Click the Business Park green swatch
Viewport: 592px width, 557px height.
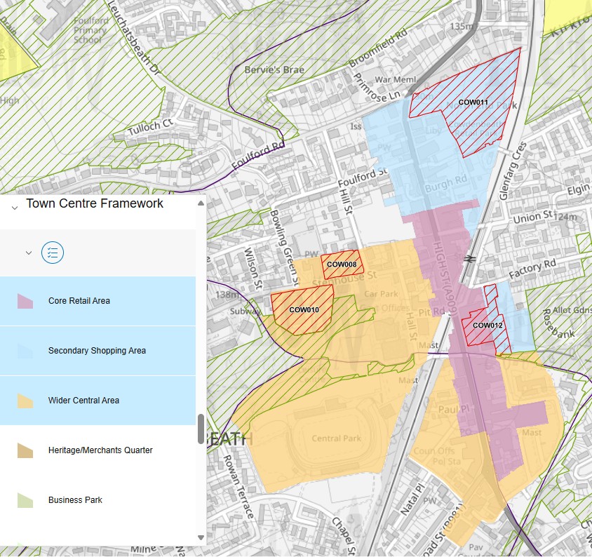(x=25, y=500)
